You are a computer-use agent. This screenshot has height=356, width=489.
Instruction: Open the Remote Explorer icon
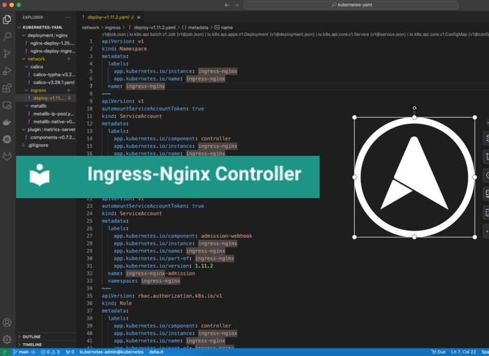click(x=7, y=105)
